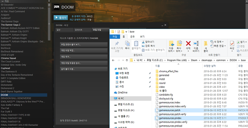Open the New item (새 항목) dropdown
Viewport: 248px width, 128px height.
217,42
